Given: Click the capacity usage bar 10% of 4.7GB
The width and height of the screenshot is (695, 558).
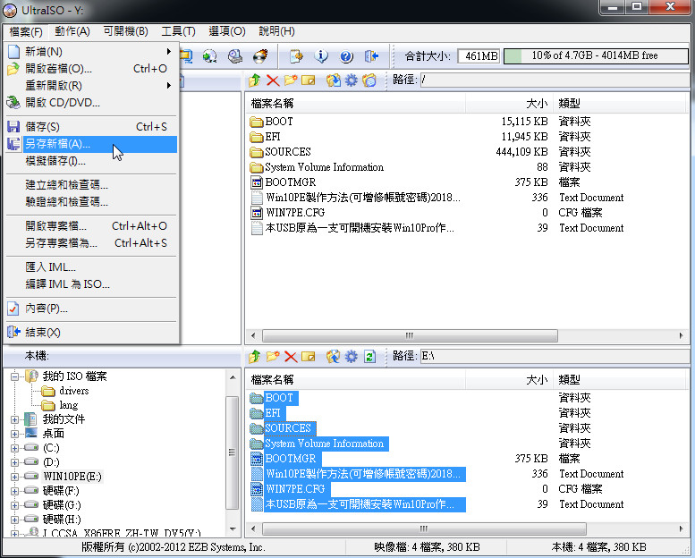Looking at the screenshot, I should point(596,55).
